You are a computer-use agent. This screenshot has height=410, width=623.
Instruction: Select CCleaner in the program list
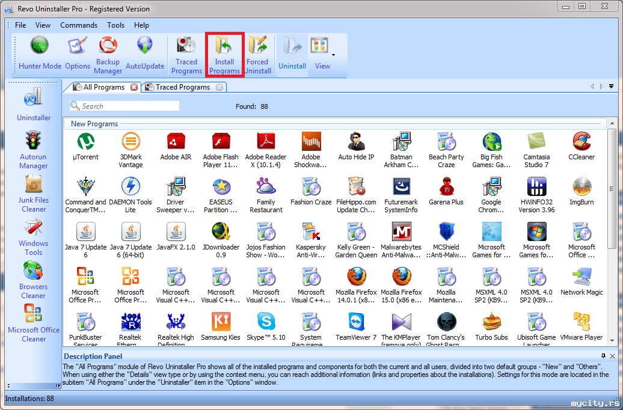tap(582, 146)
